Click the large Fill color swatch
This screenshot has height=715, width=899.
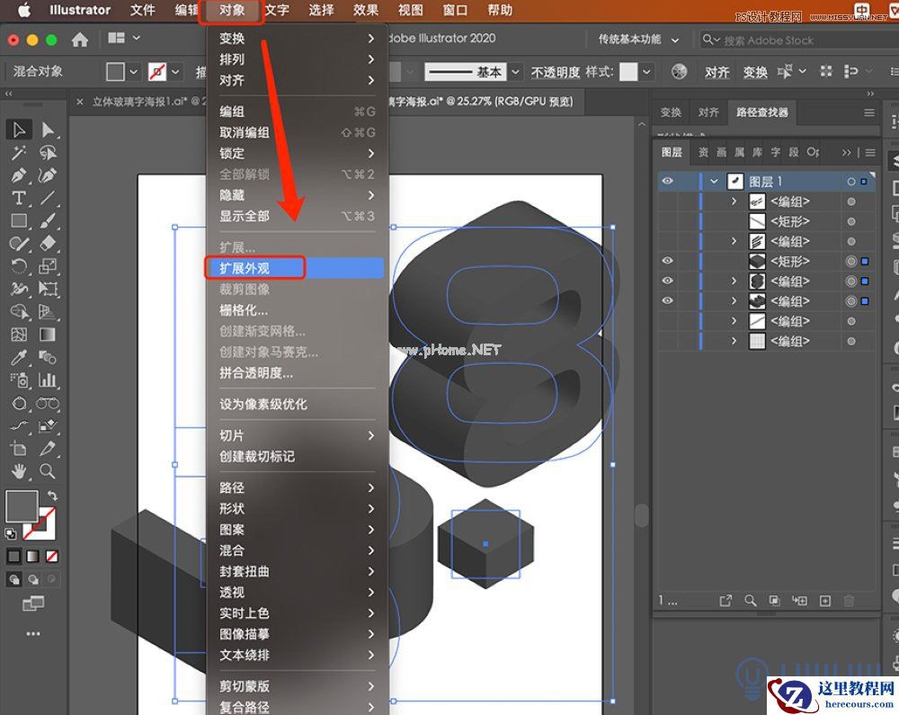pyautogui.click(x=21, y=505)
